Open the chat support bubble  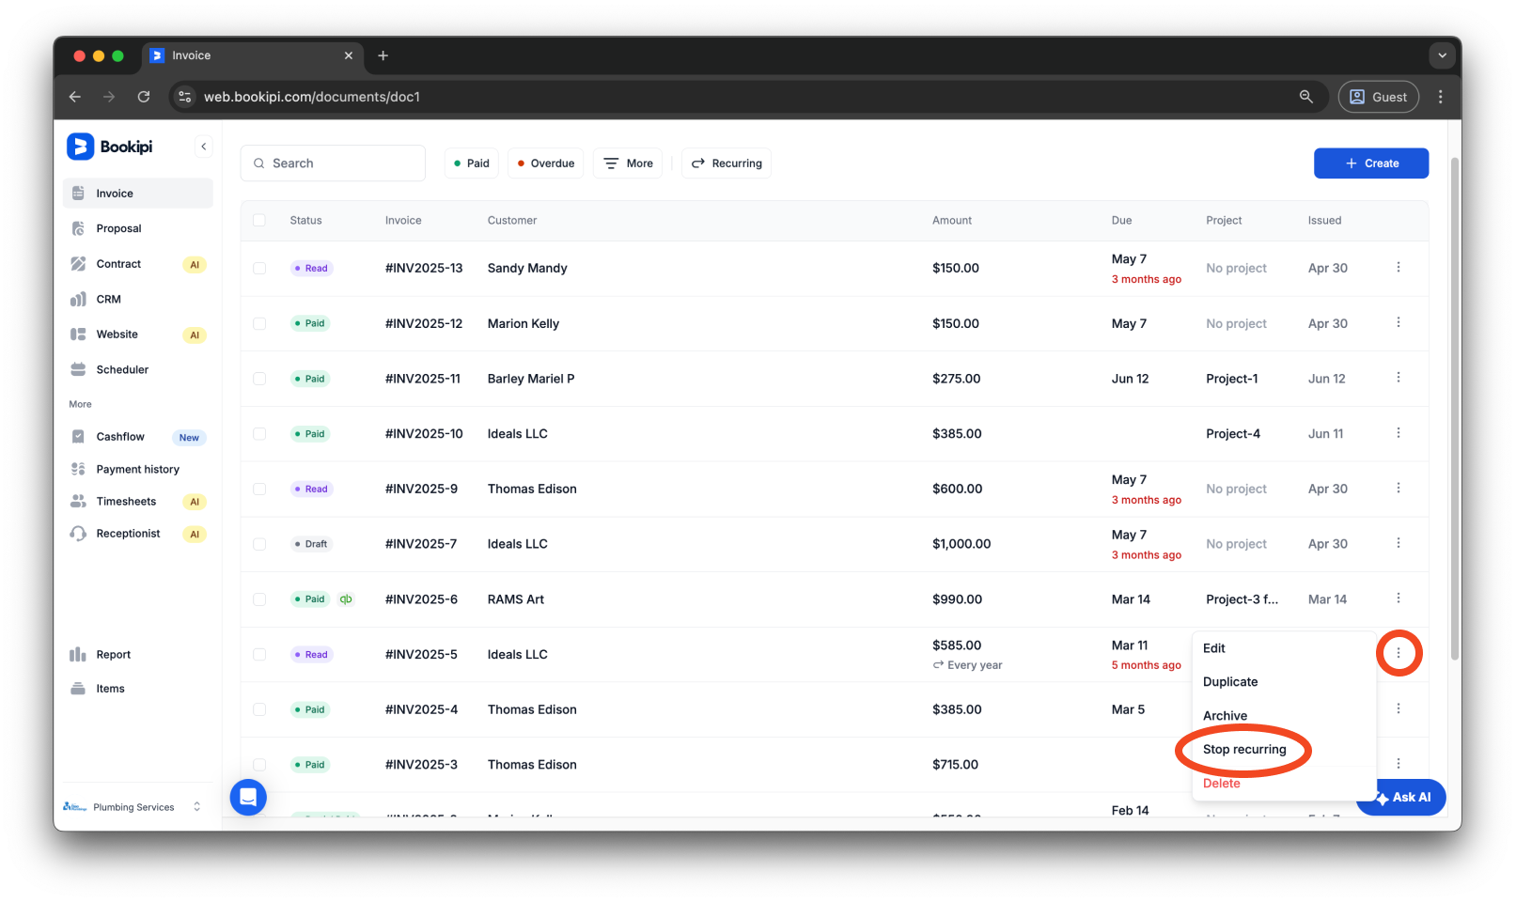[x=248, y=797]
